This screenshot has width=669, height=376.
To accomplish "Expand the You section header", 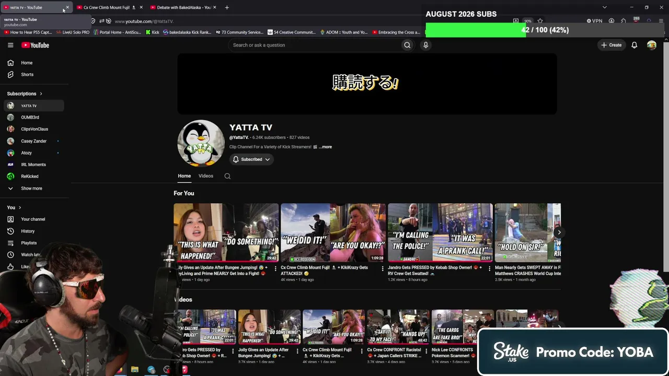I will point(14,207).
